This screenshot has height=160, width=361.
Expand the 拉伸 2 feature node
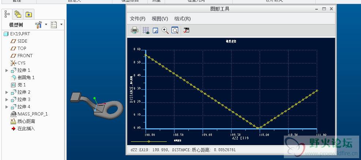(7, 92)
